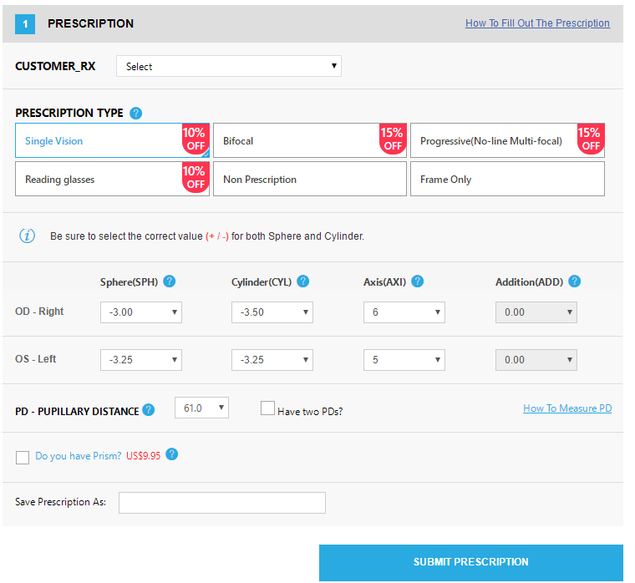Click the info icon beside Sphere/Cylinder note

coord(28,236)
